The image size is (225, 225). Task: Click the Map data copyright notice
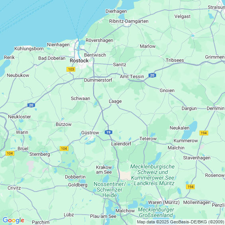click(x=180, y=222)
